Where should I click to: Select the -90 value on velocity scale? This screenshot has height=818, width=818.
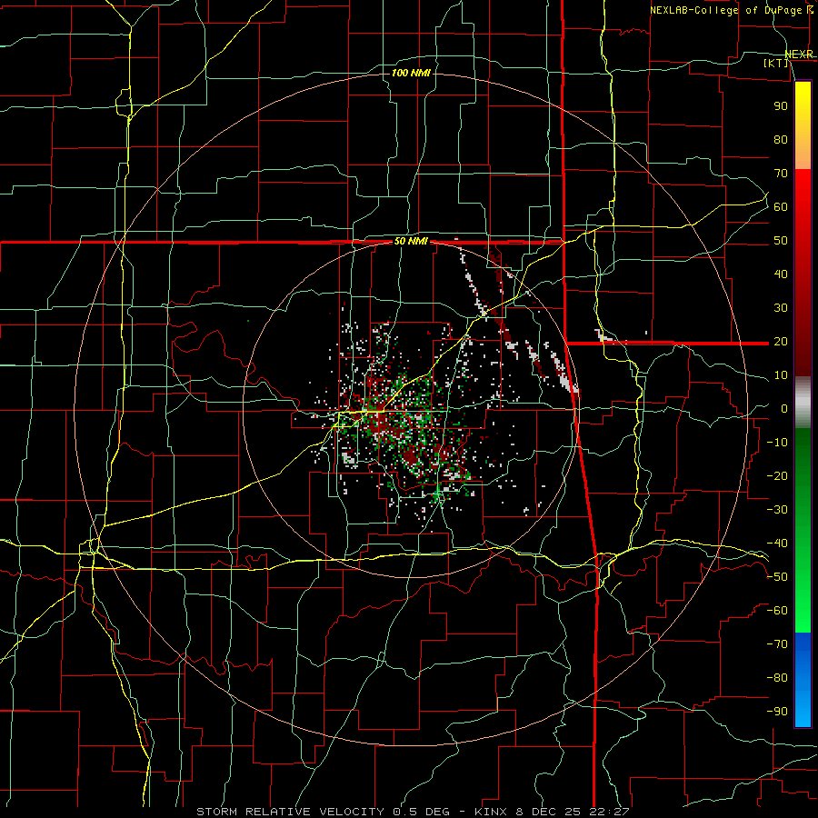pos(777,712)
